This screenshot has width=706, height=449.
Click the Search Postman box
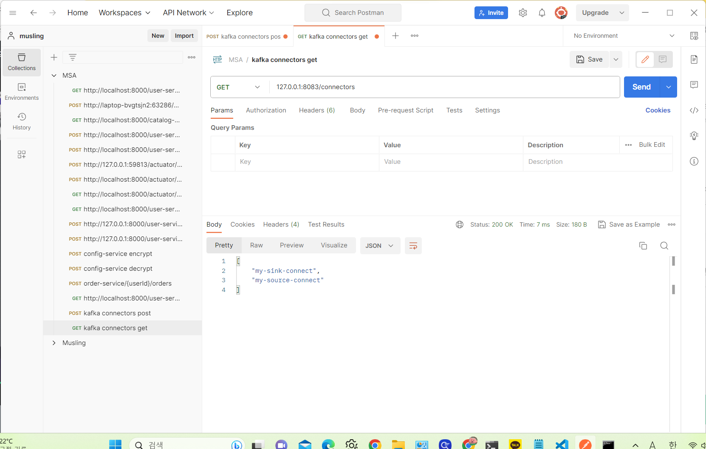(353, 13)
